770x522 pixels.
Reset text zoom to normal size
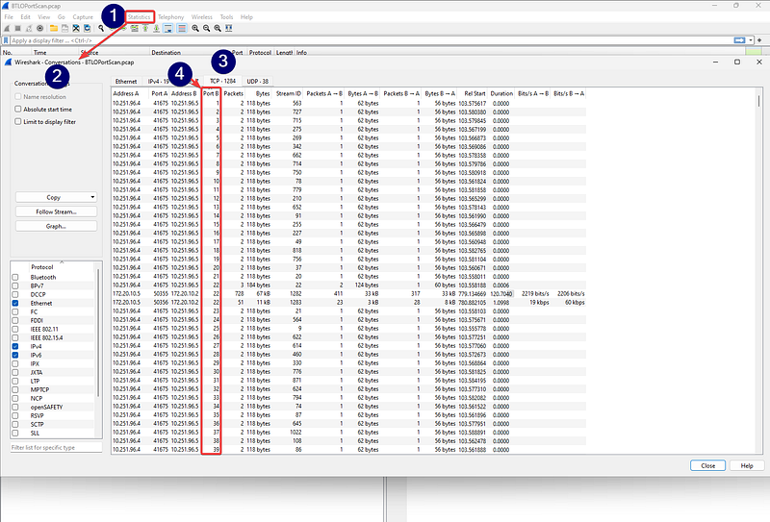pos(218,29)
